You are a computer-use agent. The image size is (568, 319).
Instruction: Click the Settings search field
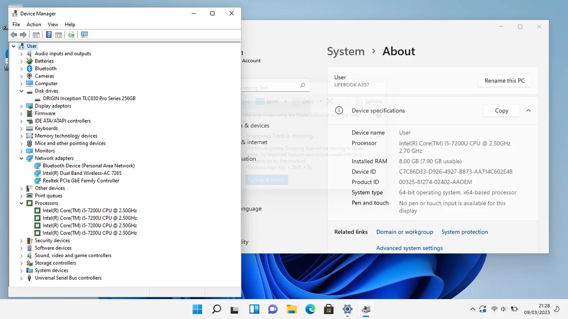[275, 86]
